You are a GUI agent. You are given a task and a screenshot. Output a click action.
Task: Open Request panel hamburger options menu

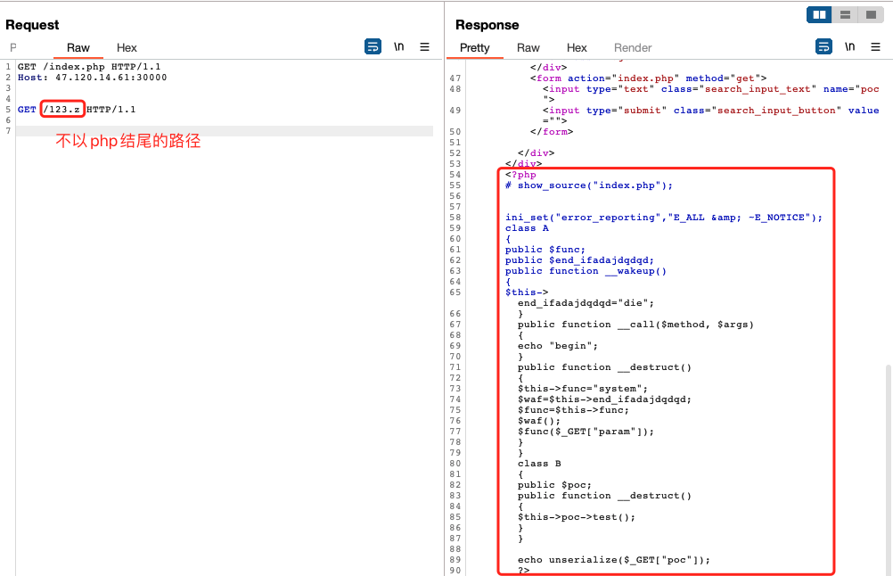point(425,47)
